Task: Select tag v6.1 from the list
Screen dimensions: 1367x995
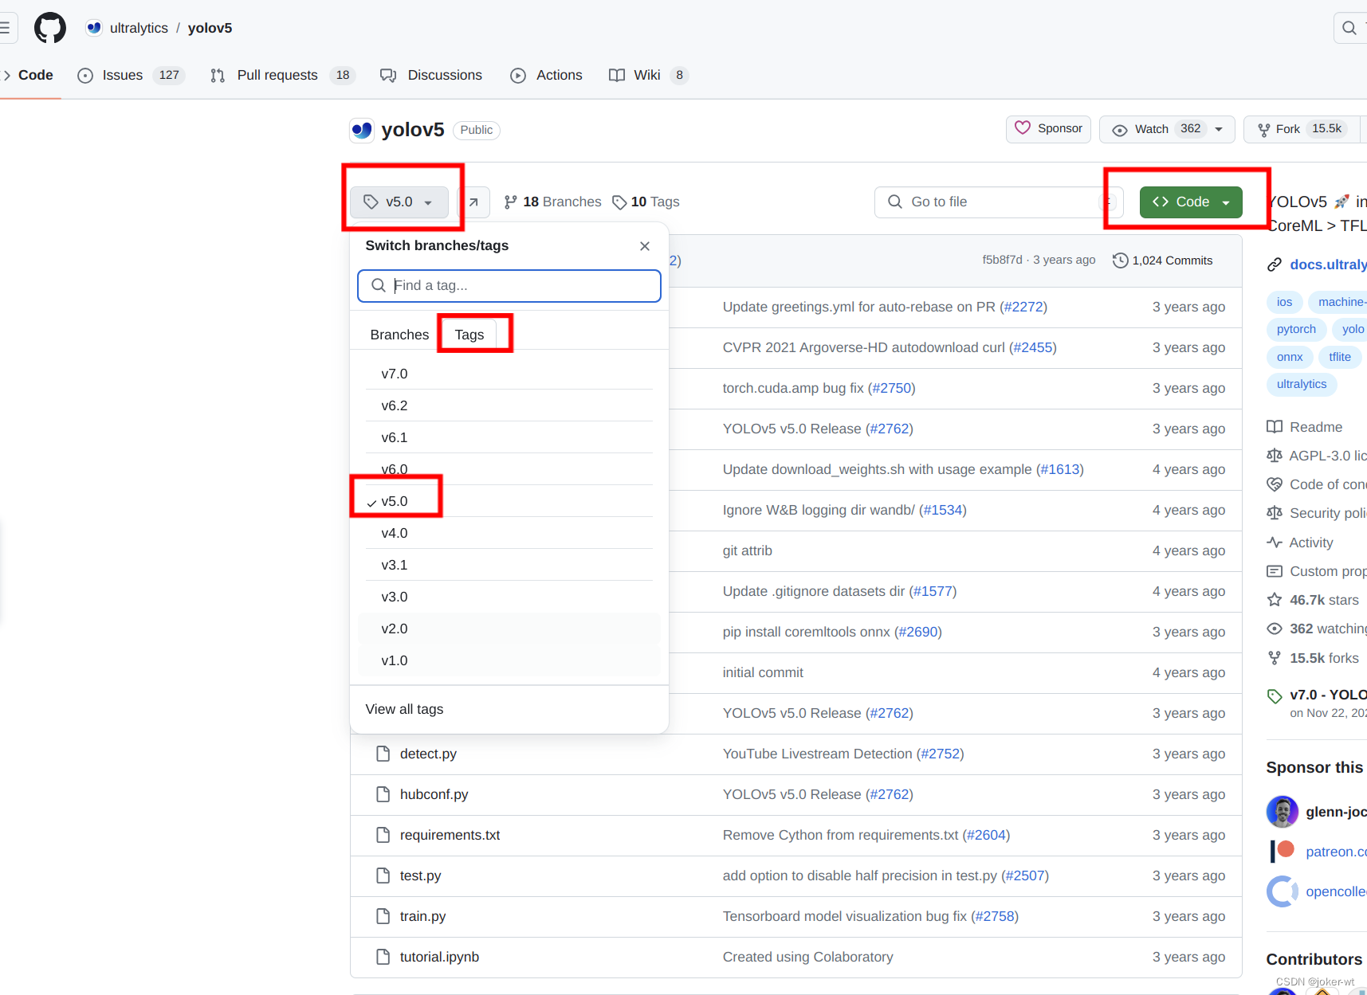Action: click(509, 437)
